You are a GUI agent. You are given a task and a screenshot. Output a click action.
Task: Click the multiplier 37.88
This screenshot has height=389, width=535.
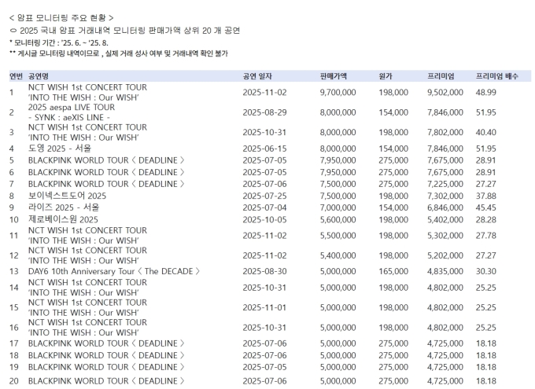pos(486,196)
